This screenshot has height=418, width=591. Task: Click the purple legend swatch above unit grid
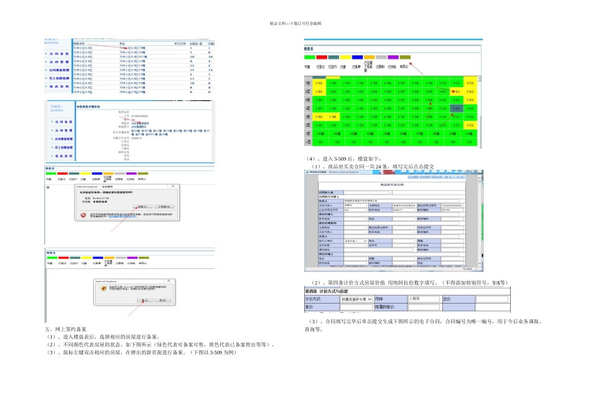(393, 57)
